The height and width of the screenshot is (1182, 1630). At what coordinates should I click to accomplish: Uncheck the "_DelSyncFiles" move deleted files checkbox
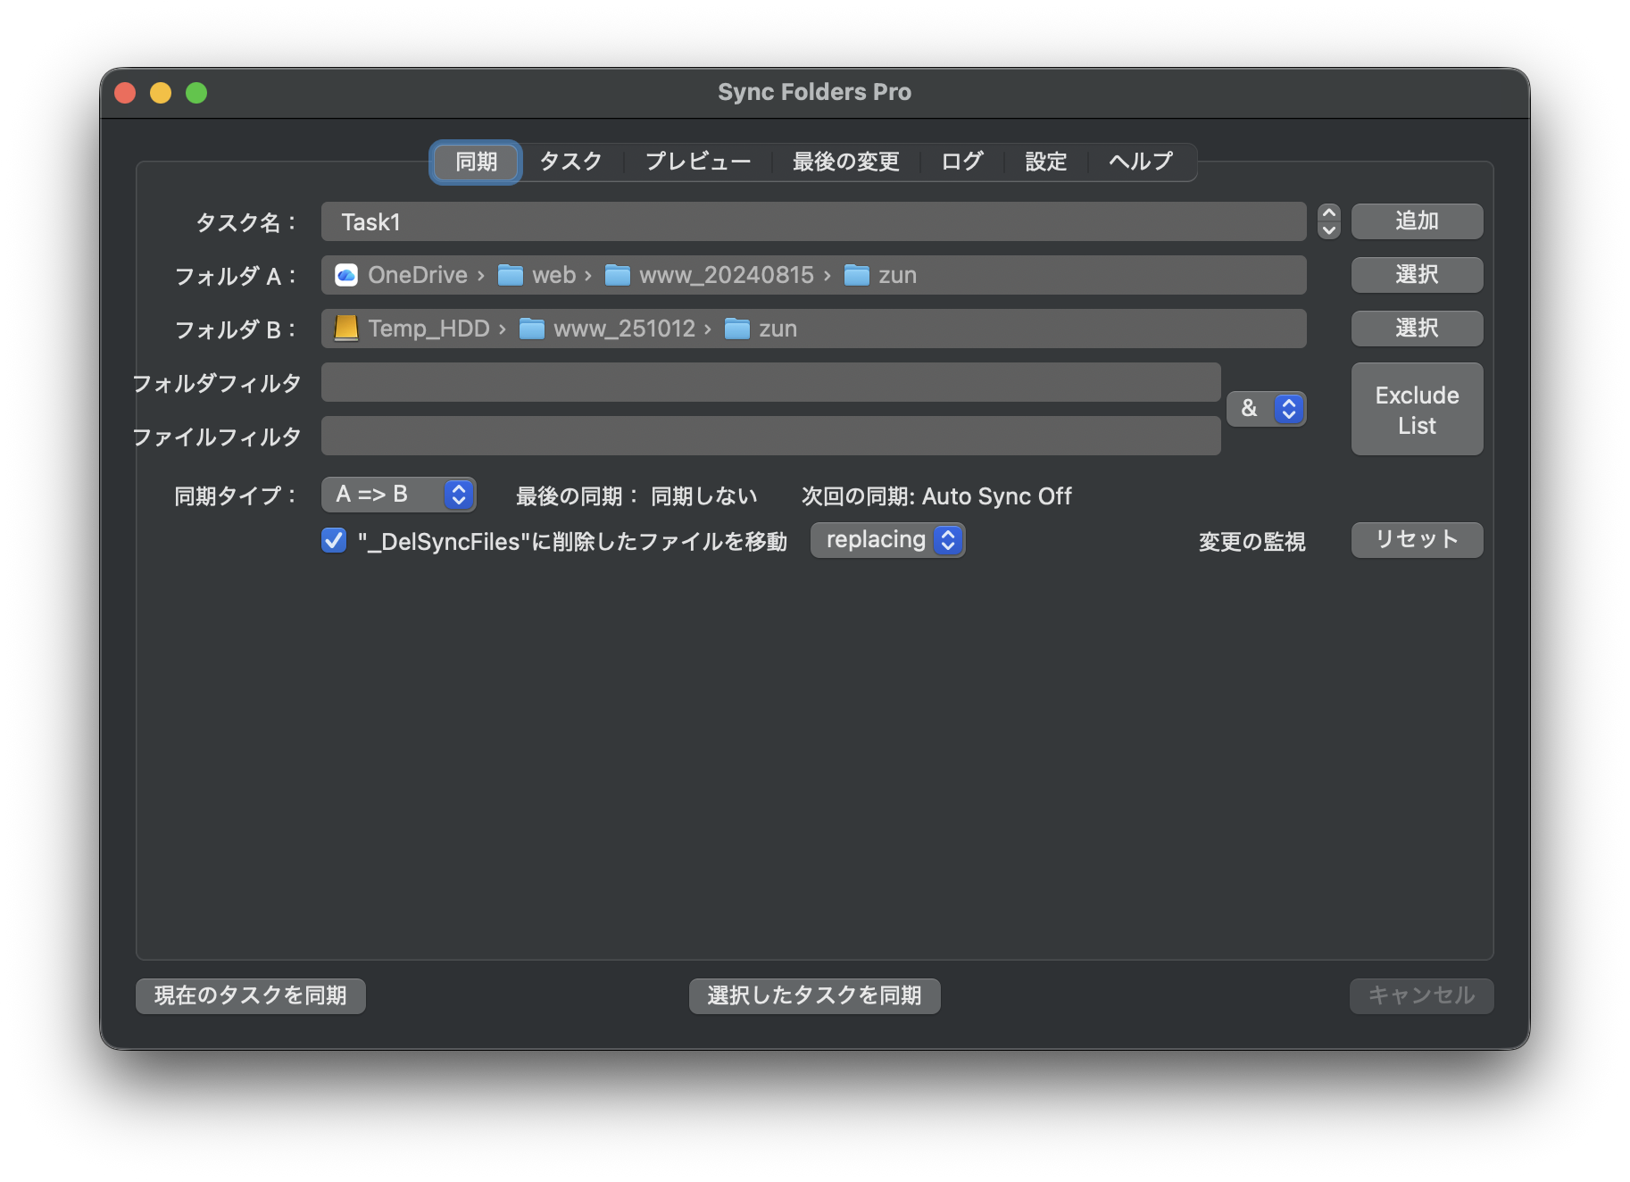click(x=334, y=540)
